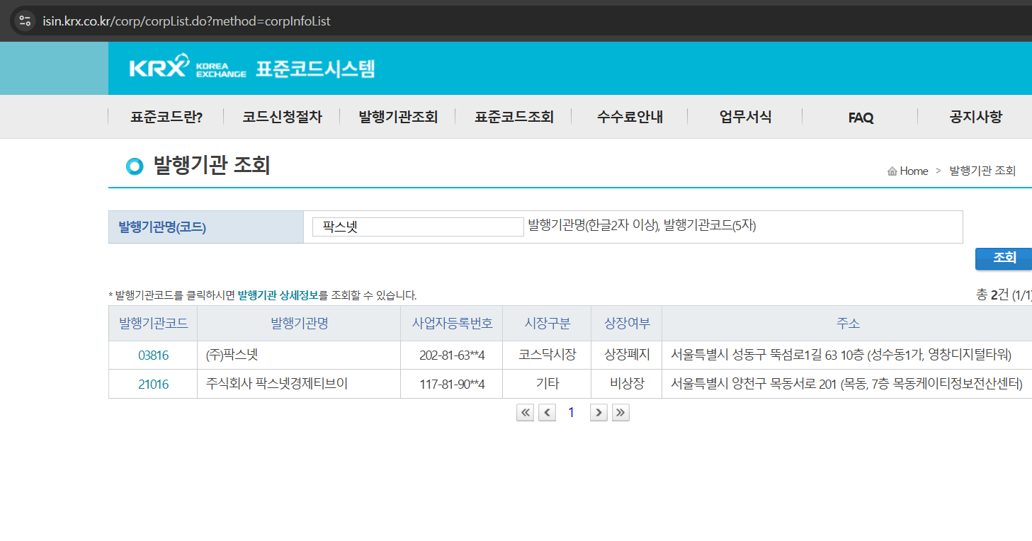Click the 주소 column header
Screen dimensions: 1032x541
847,324
